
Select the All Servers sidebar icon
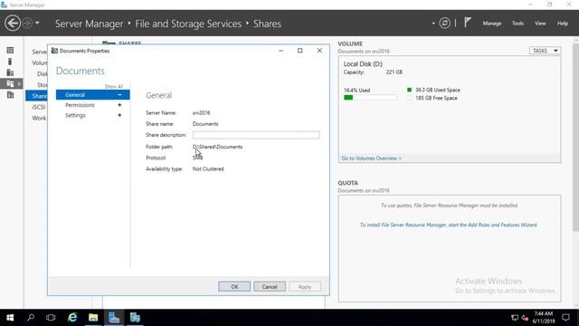coord(10,72)
